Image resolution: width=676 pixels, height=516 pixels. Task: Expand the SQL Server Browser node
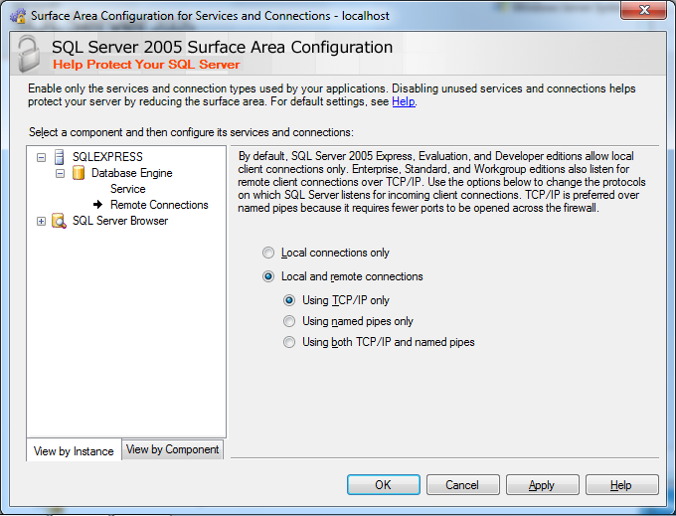(41, 221)
